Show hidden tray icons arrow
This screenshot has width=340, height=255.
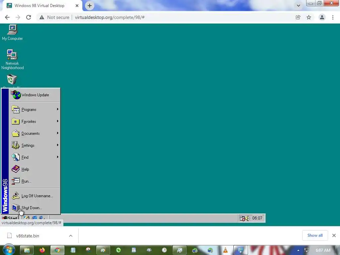(298, 250)
